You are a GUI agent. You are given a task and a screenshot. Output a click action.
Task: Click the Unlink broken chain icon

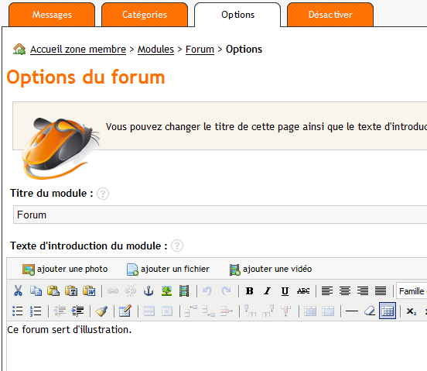[x=131, y=291]
